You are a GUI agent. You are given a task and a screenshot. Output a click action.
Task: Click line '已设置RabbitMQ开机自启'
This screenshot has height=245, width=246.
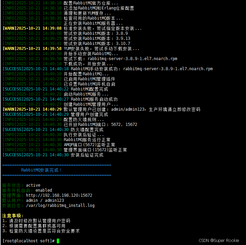pos(59,84)
